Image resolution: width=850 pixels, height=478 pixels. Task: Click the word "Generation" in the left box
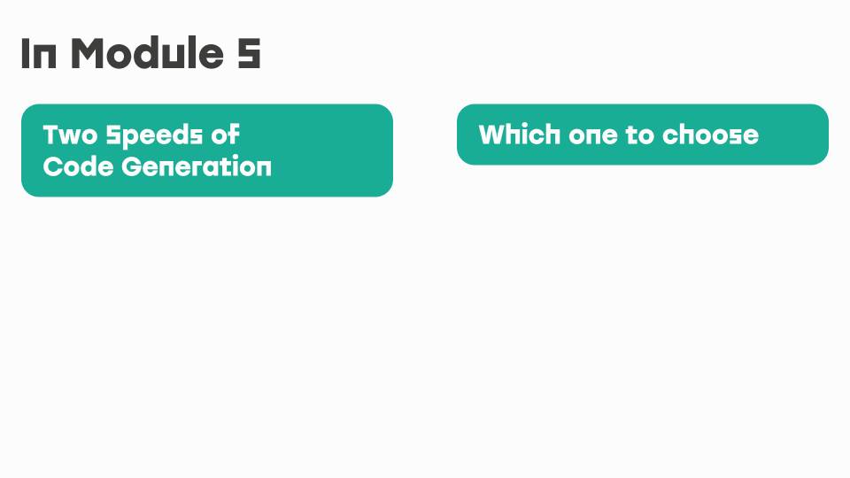pos(197,166)
